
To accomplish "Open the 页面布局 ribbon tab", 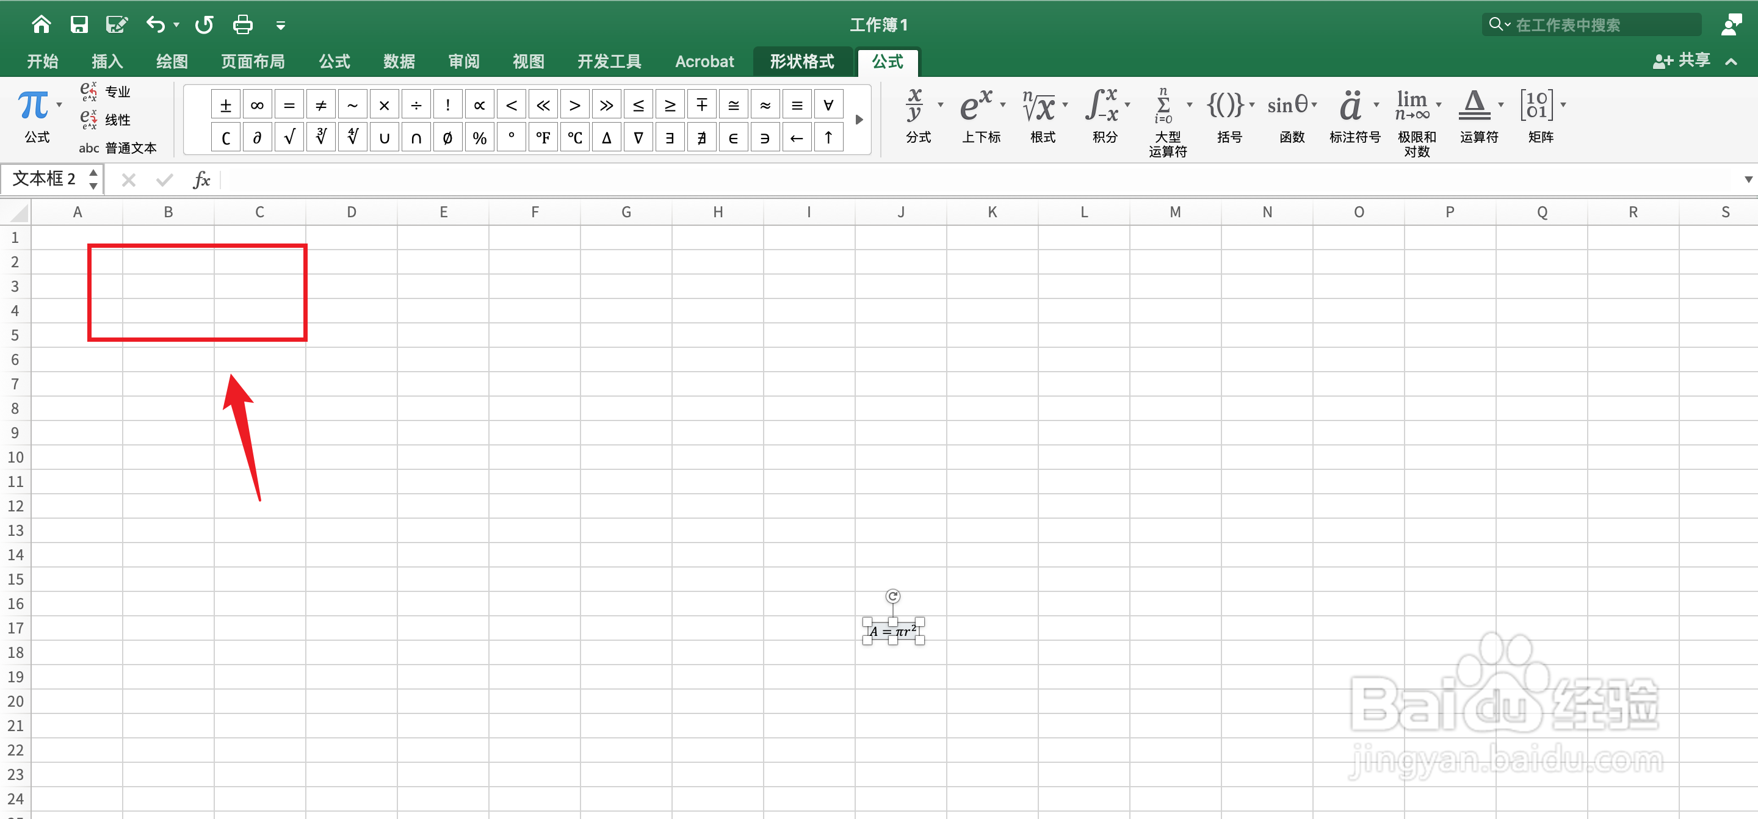I will click(253, 62).
